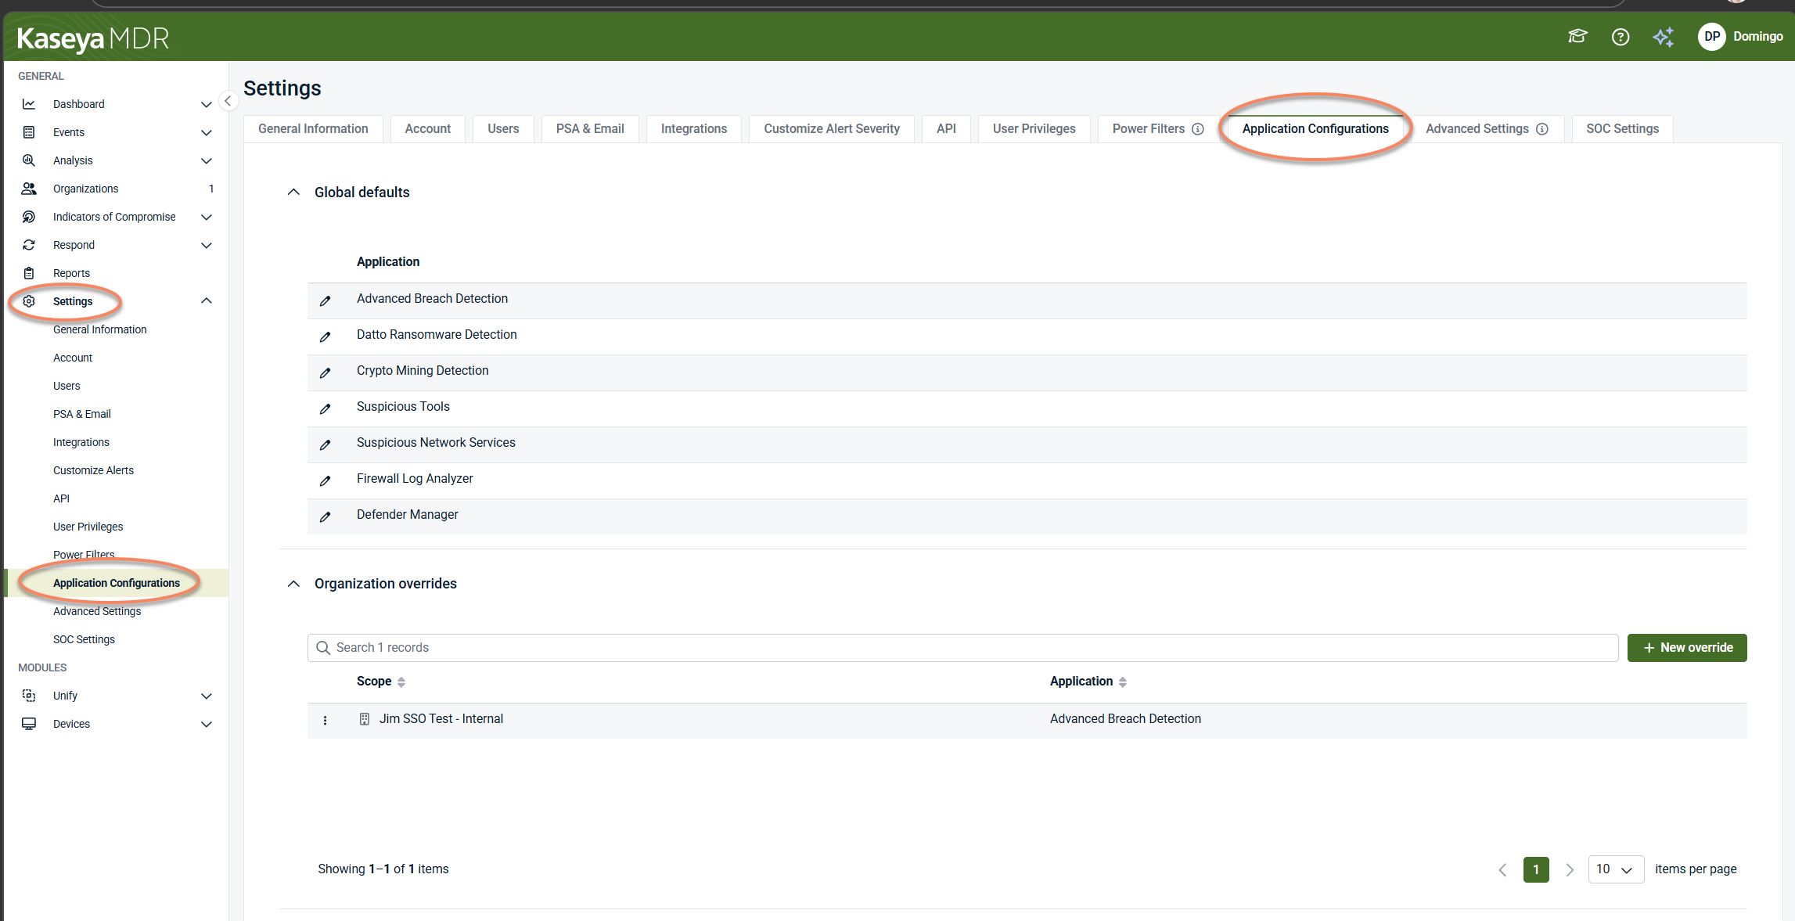Click the Reports sidebar item
The height and width of the screenshot is (921, 1795).
click(71, 273)
